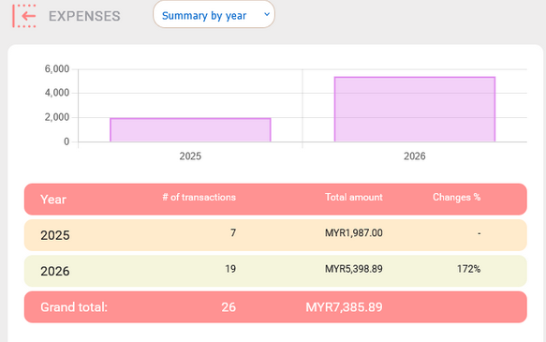546x342 pixels.
Task: Open the 2026 year row
Action: [275, 271]
